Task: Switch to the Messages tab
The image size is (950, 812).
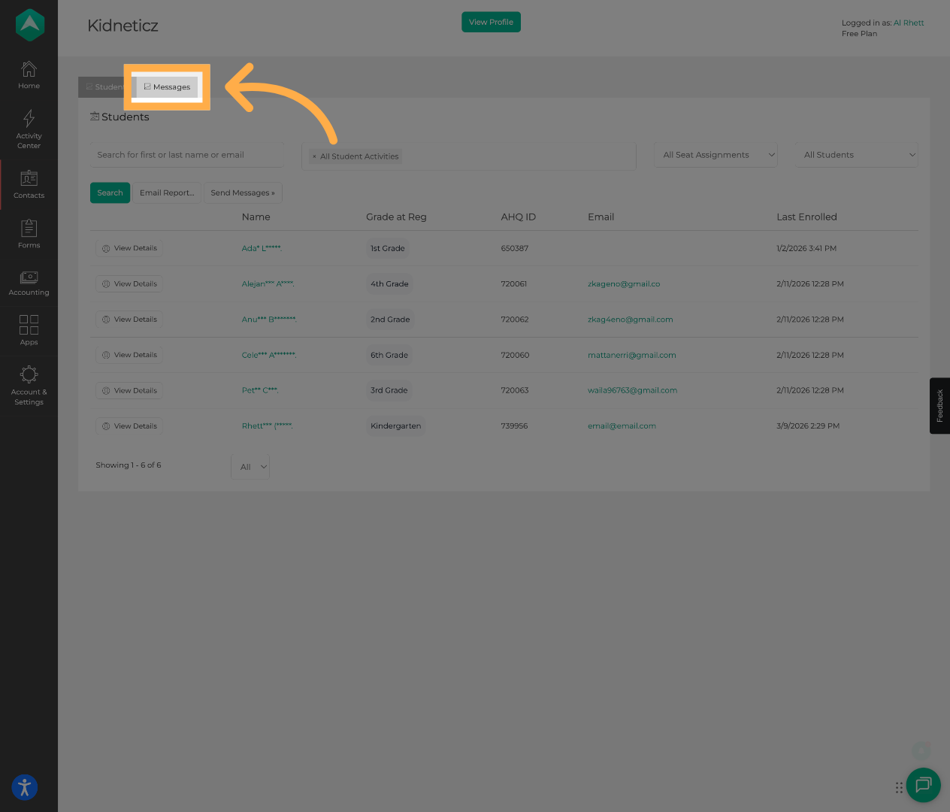Action: (x=167, y=87)
